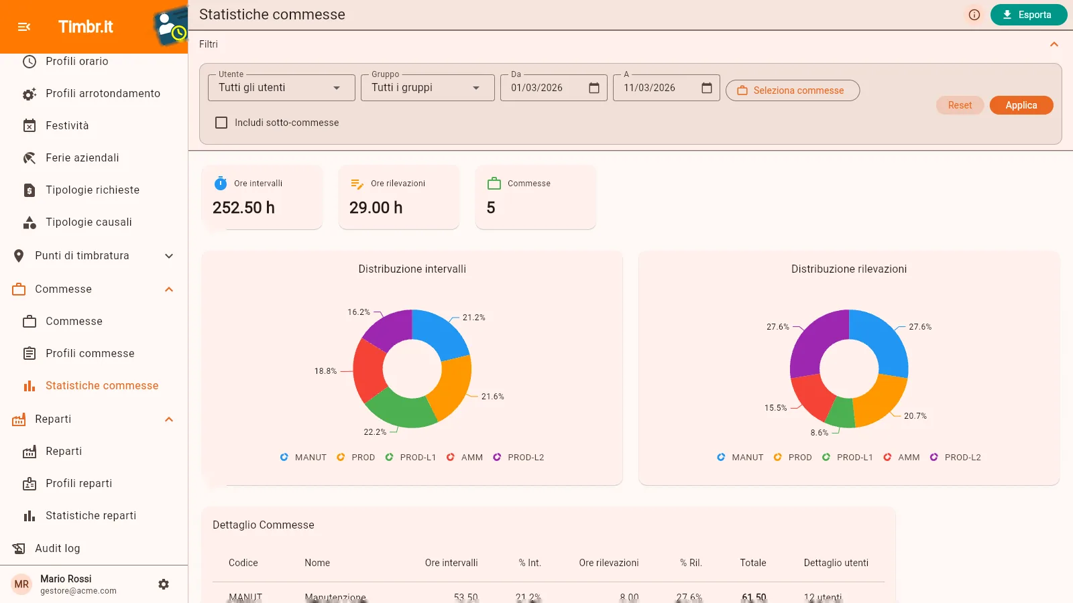Click the Reparti section factory icon

tap(19, 419)
